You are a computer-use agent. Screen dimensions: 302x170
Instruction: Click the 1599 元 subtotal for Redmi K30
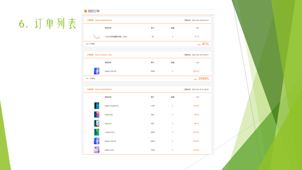pyautogui.click(x=196, y=150)
